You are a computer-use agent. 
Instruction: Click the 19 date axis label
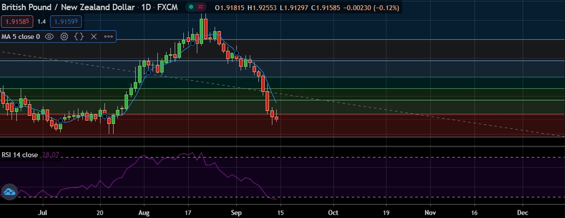(386, 213)
